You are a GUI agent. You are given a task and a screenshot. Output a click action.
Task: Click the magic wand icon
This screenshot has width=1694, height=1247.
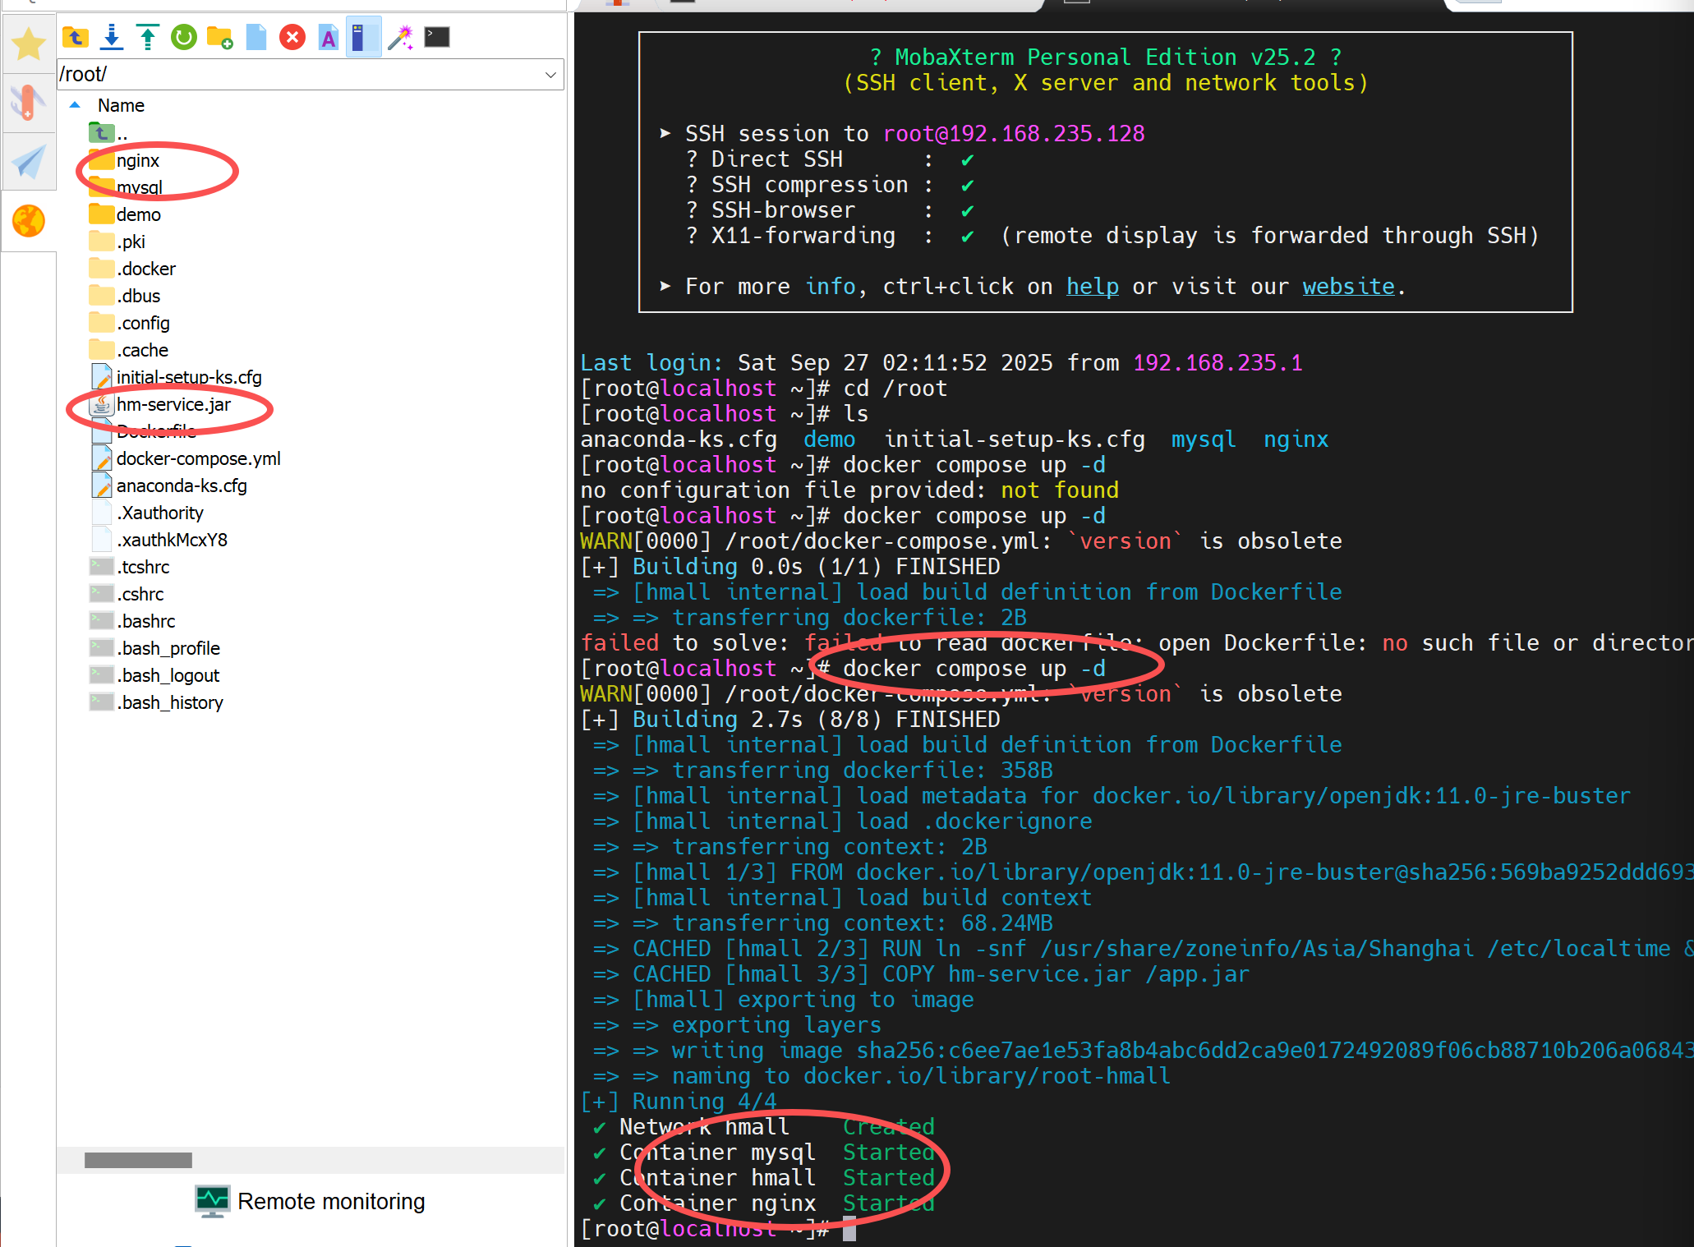coord(400,37)
